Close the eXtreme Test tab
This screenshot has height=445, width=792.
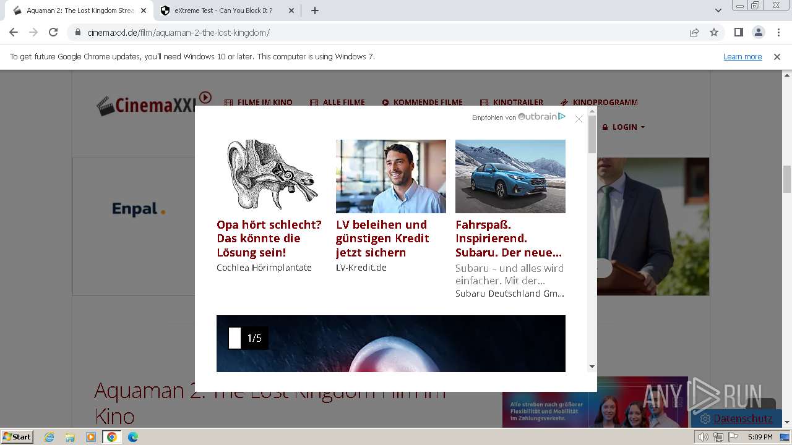pos(291,11)
